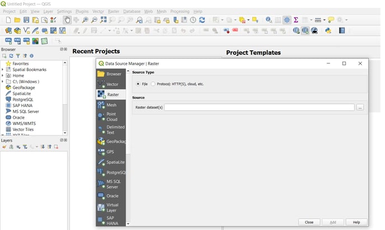Open the filter legend dropdown in Layers panel
This screenshot has width=385, height=230.
tap(37, 147)
